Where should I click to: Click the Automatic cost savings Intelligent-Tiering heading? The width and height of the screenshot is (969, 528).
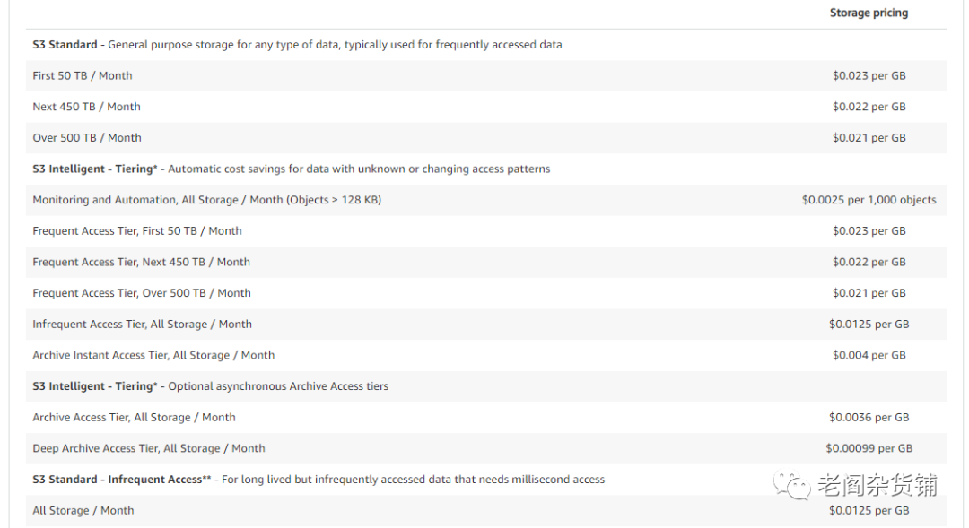(292, 169)
